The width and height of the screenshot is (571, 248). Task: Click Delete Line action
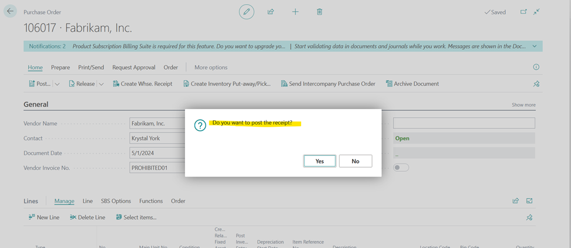tap(87, 218)
